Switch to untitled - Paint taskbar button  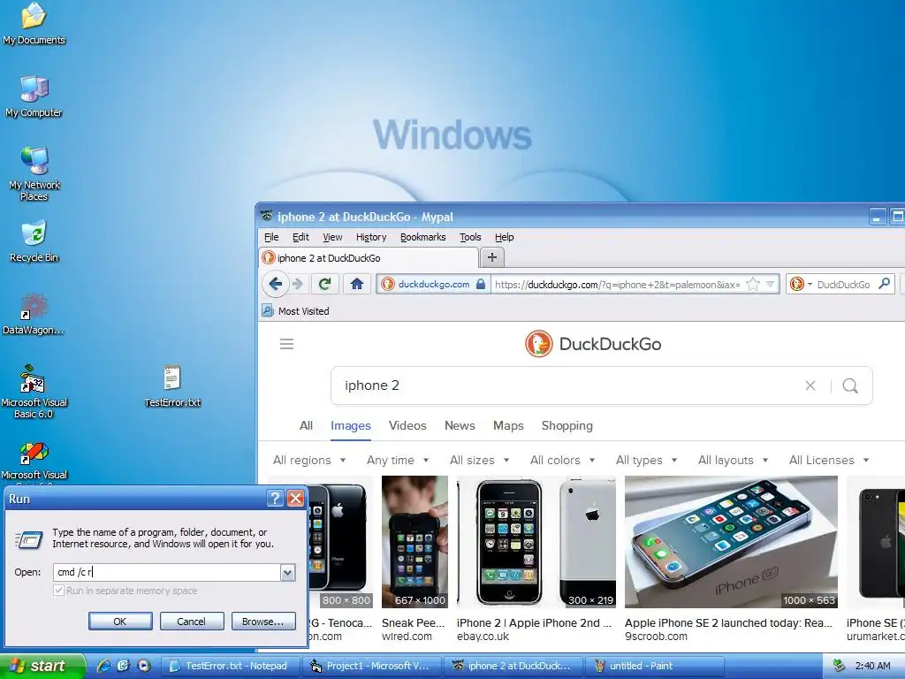coord(654,666)
